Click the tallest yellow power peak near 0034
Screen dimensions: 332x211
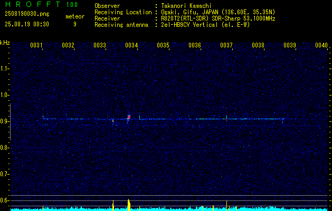click(129, 205)
